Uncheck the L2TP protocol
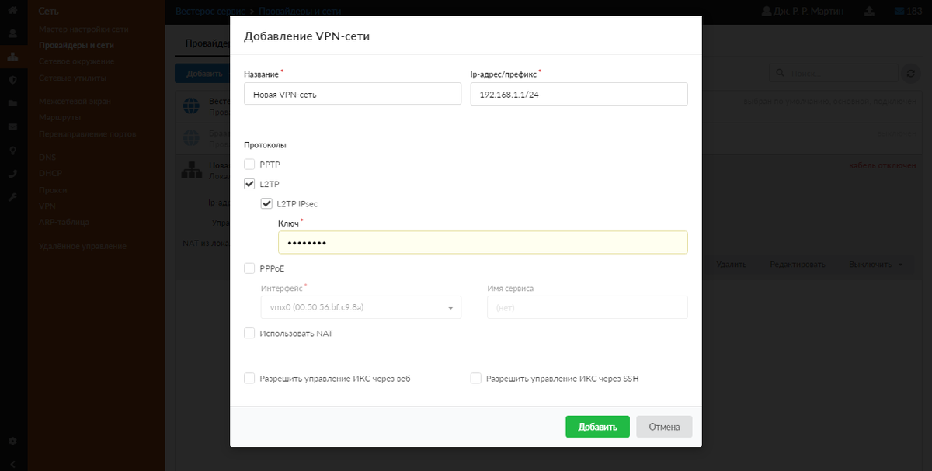Screen dimensions: 932x471 [249, 184]
